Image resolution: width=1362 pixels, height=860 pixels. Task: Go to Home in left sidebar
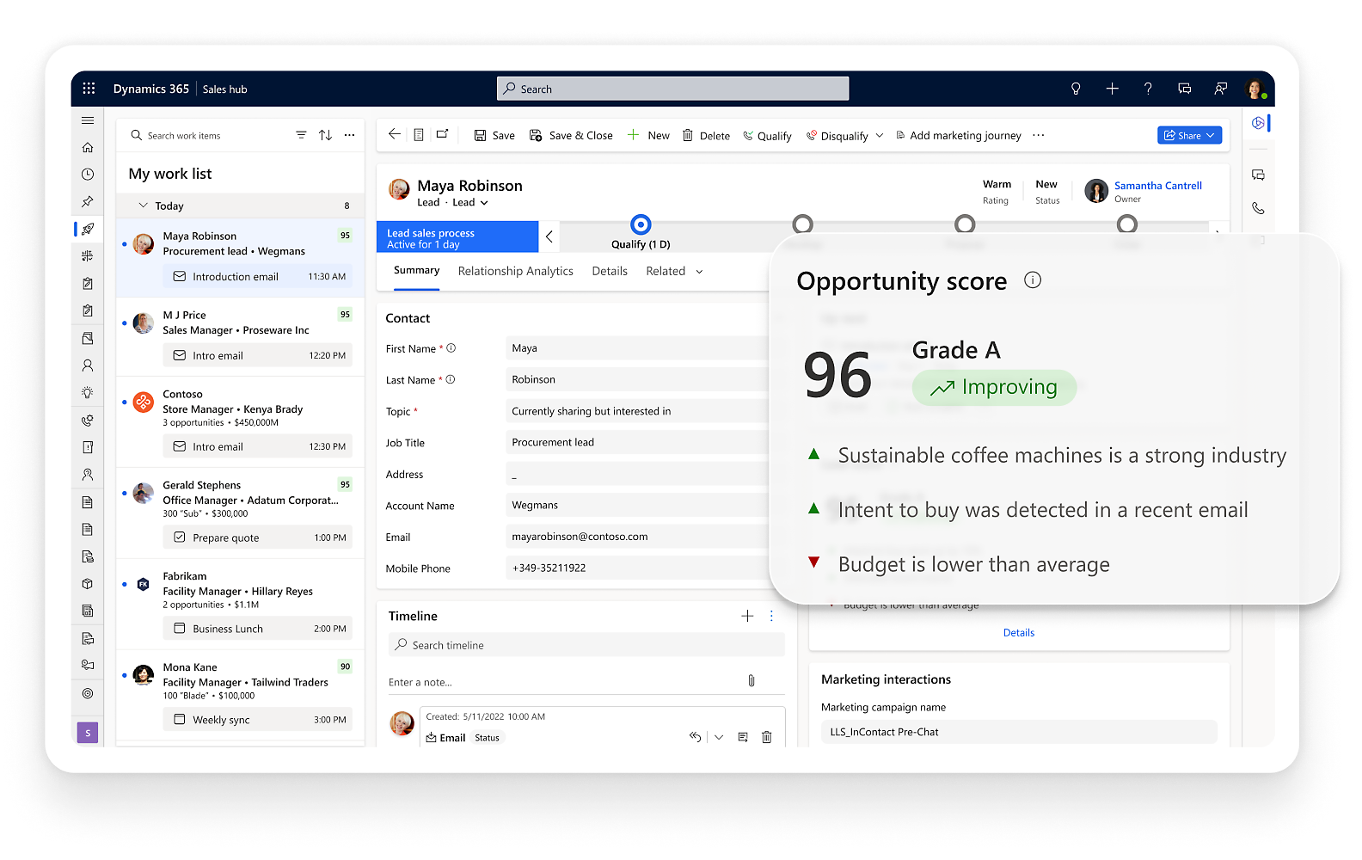tap(88, 147)
